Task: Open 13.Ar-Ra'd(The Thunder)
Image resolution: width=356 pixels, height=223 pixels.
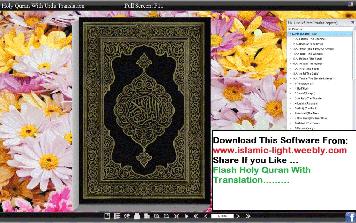Action: pyautogui.click(x=308, y=99)
